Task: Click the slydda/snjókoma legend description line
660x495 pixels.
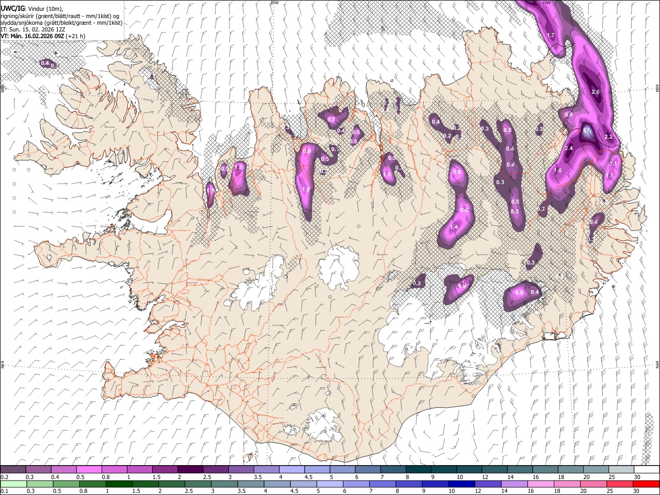Action: point(61,23)
